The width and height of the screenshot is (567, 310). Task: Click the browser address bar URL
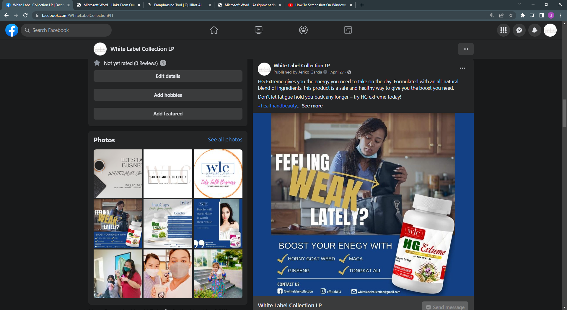(77, 15)
